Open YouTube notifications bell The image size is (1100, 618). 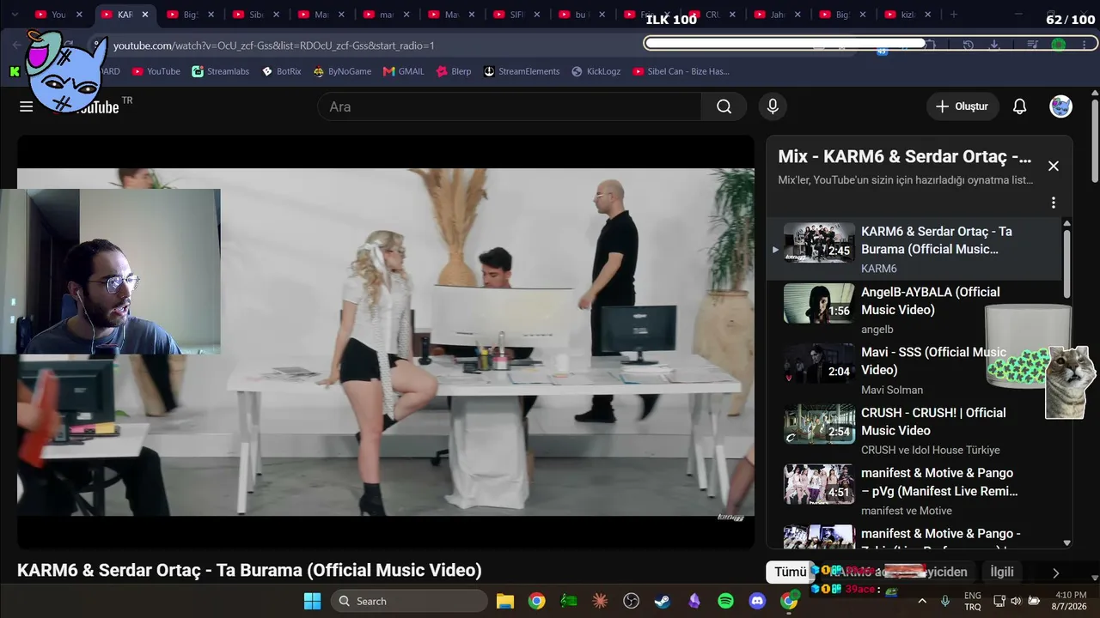click(x=1019, y=106)
